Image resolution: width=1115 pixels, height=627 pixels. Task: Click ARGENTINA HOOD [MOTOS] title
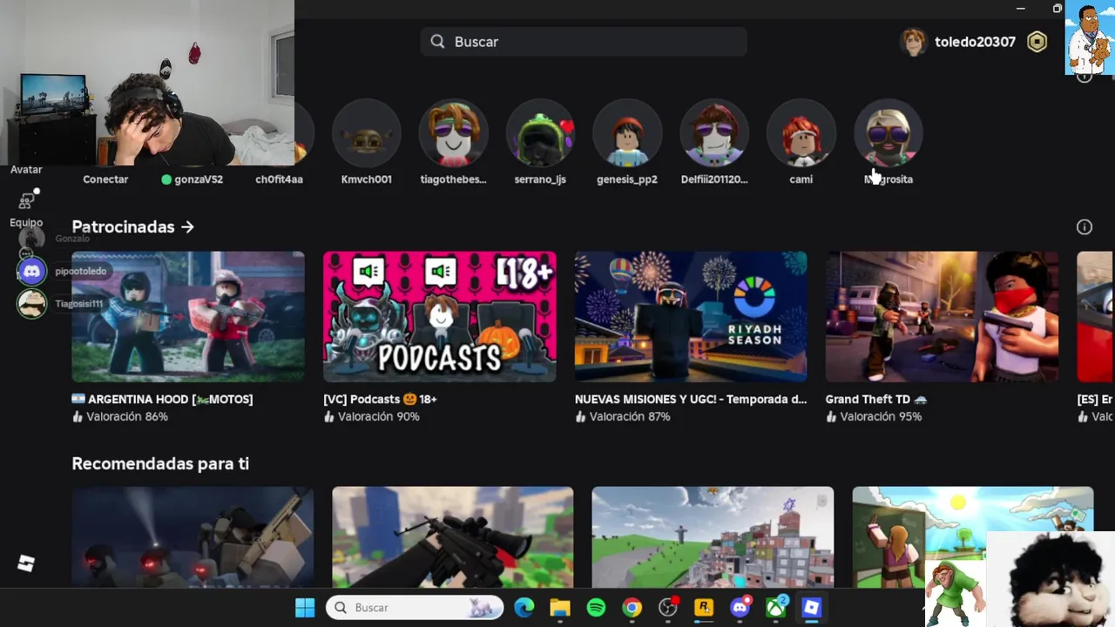162,400
